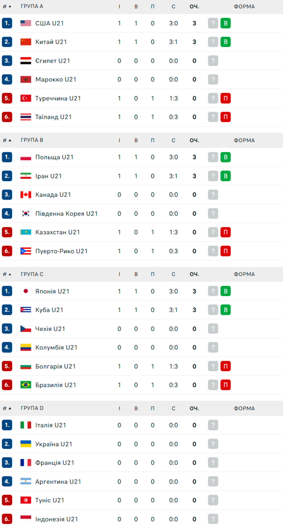283x527 pixels.
Task: Click ФОРМА column header in Група C
Action: 244,275
